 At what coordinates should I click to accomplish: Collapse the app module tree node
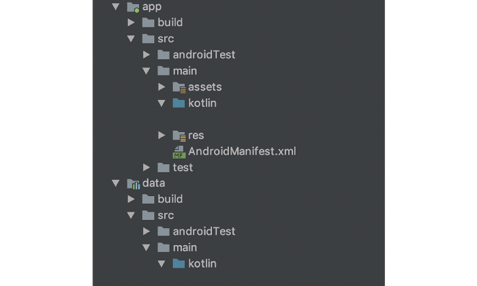point(115,7)
